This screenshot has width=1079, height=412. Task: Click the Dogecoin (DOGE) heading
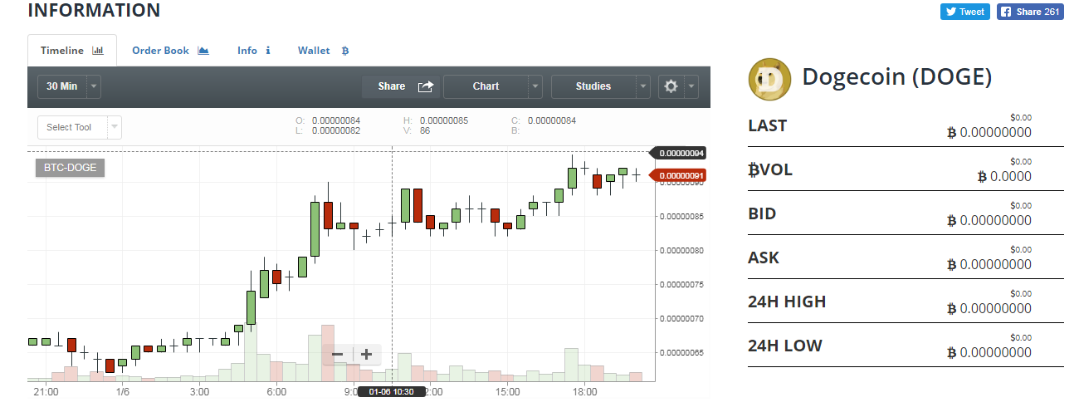[x=897, y=78]
